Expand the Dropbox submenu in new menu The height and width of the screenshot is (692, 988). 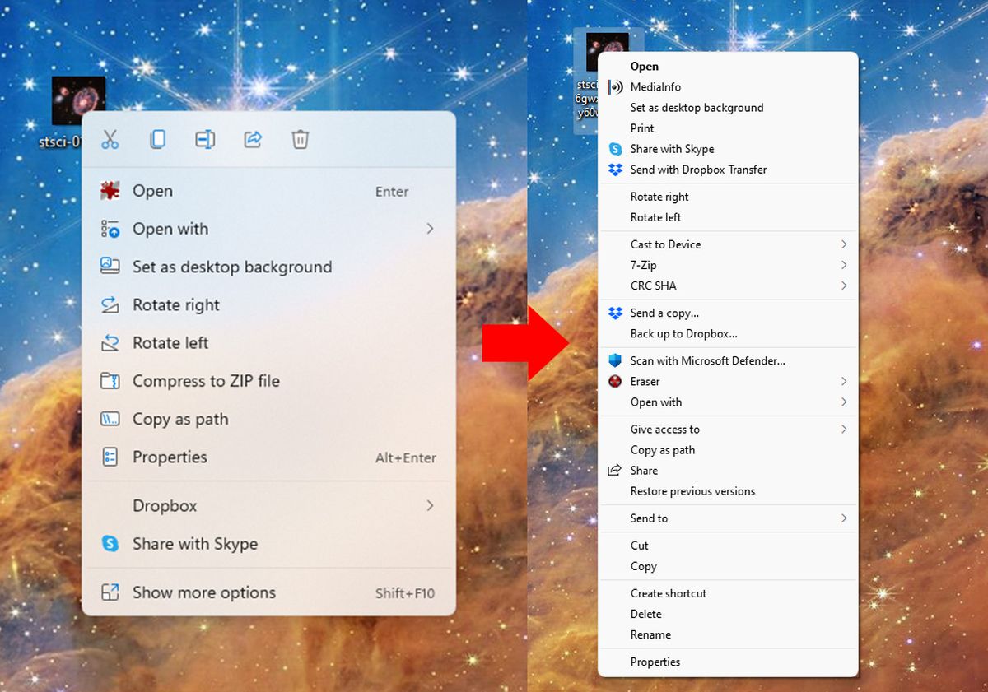(430, 506)
